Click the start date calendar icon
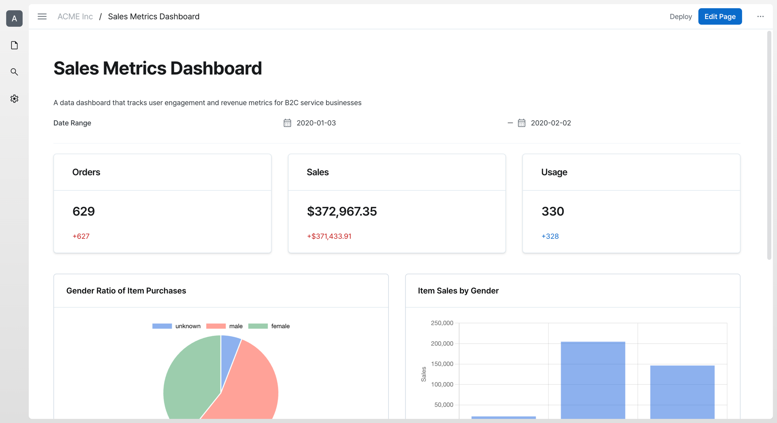This screenshot has height=423, width=777. pos(287,123)
